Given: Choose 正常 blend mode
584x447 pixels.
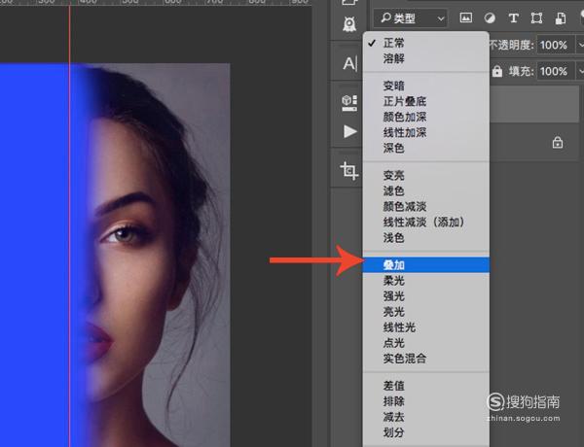Looking at the screenshot, I should [x=425, y=43].
